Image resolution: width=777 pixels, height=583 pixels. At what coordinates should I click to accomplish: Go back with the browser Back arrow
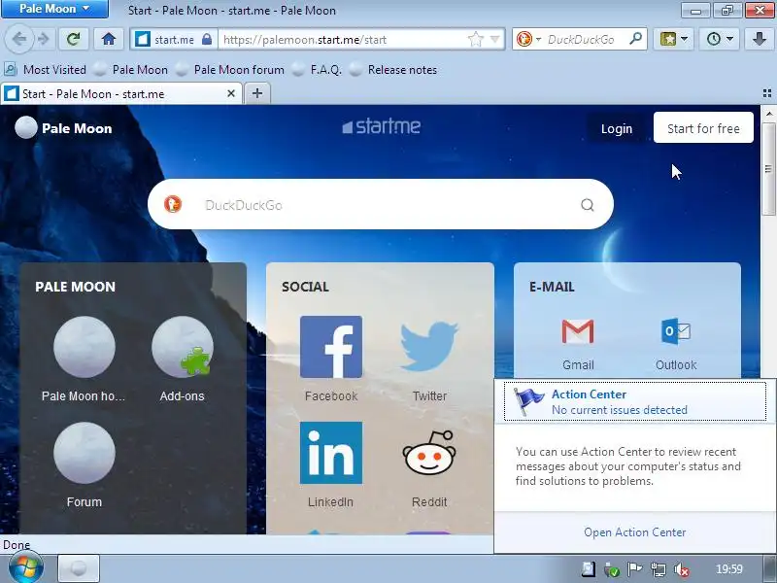(19, 39)
